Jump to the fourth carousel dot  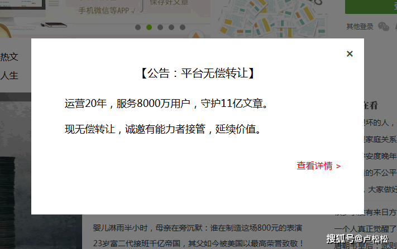(x=171, y=27)
